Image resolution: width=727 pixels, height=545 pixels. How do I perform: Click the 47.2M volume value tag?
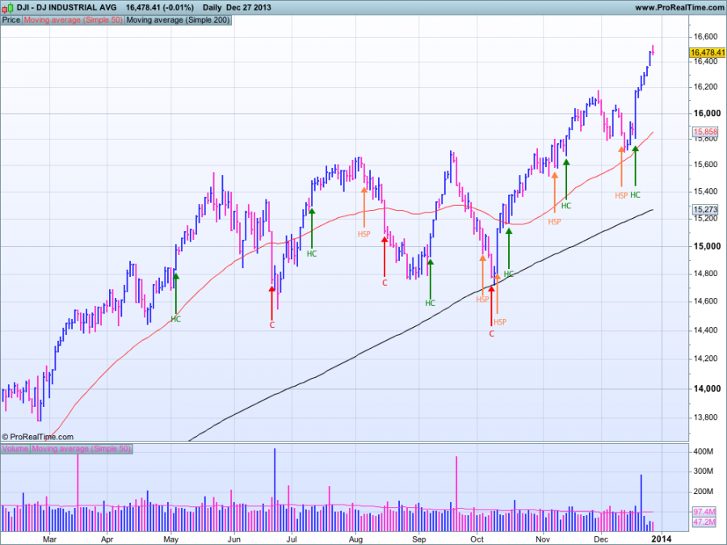704,522
